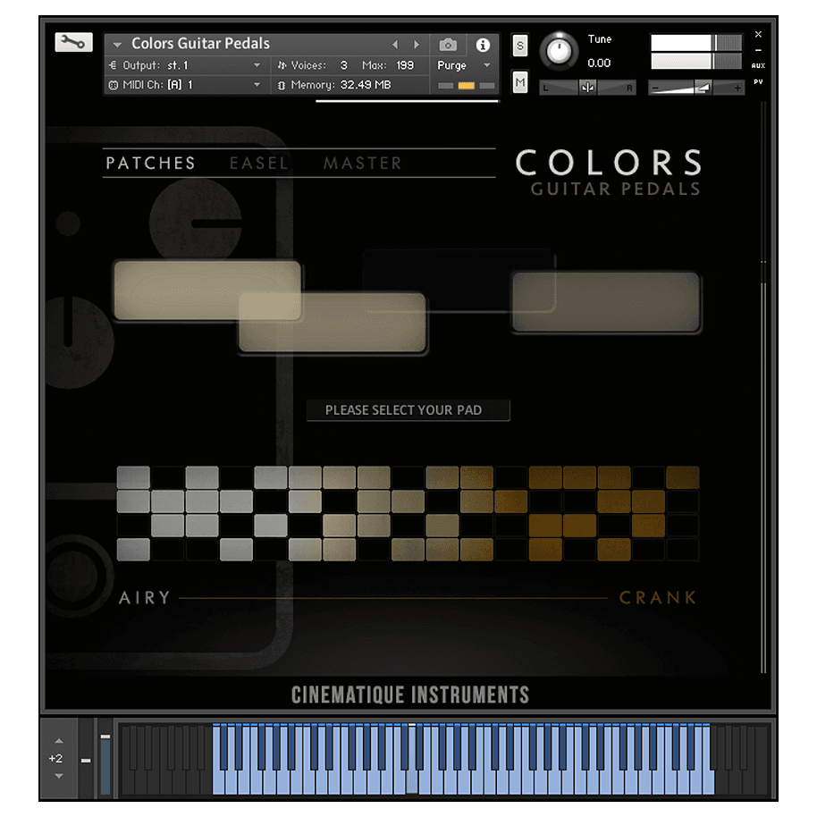Go to the next instrument arrow

(x=417, y=45)
